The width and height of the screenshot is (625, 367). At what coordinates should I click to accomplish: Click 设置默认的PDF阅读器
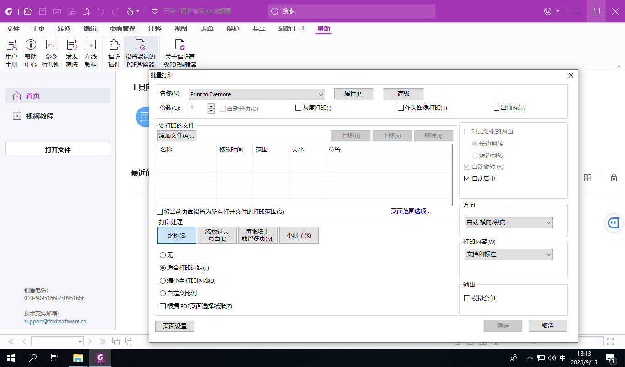(x=140, y=50)
